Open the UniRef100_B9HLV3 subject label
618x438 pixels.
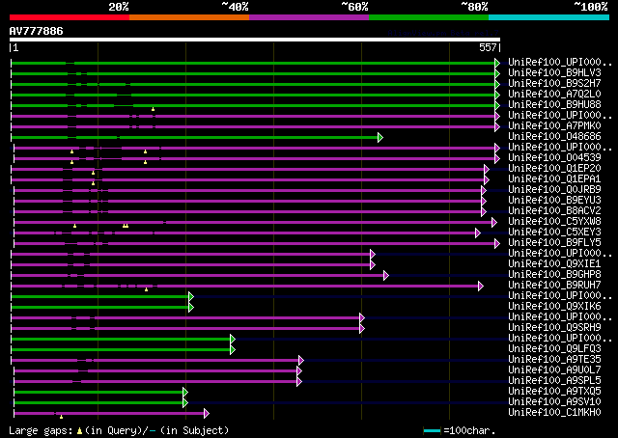tap(554, 72)
